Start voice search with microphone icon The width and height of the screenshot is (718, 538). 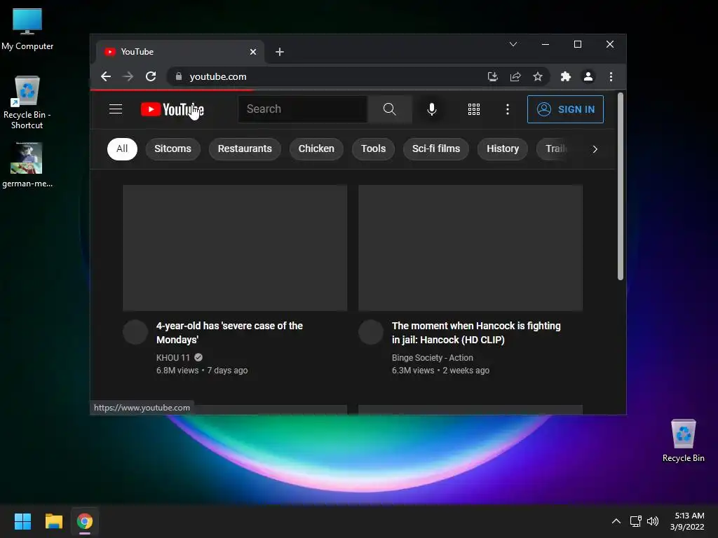pyautogui.click(x=431, y=109)
